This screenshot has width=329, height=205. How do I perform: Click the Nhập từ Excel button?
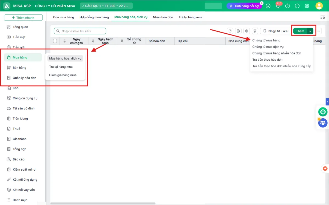(x=276, y=31)
